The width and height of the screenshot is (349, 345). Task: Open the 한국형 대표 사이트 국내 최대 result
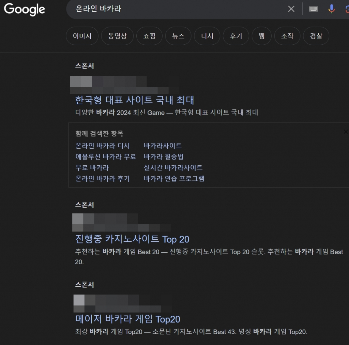click(135, 100)
